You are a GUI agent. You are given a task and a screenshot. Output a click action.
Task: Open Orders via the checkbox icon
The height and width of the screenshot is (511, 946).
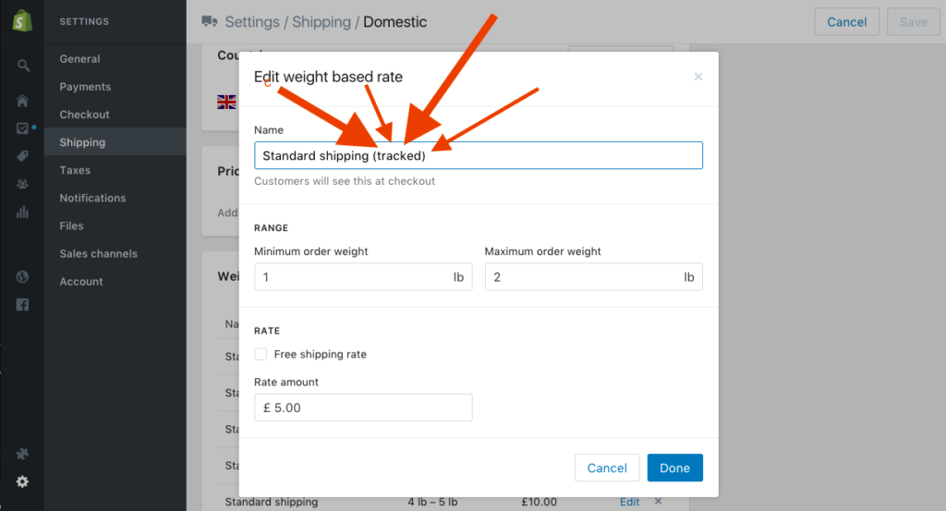point(22,128)
